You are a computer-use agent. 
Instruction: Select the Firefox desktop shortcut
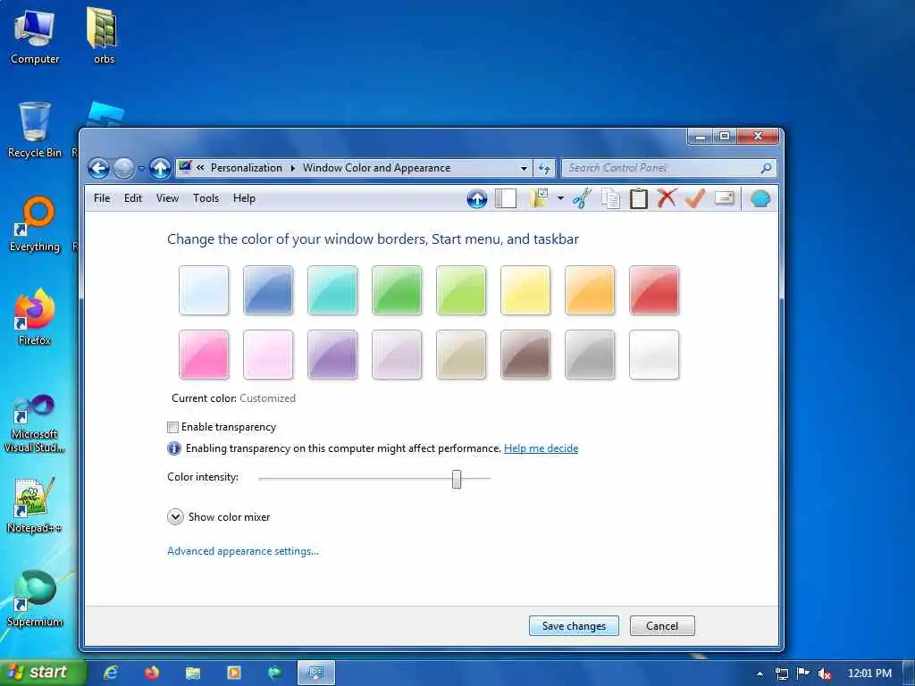(x=35, y=317)
